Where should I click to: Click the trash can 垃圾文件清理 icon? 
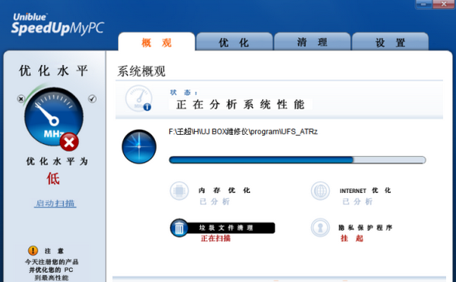pos(179,228)
